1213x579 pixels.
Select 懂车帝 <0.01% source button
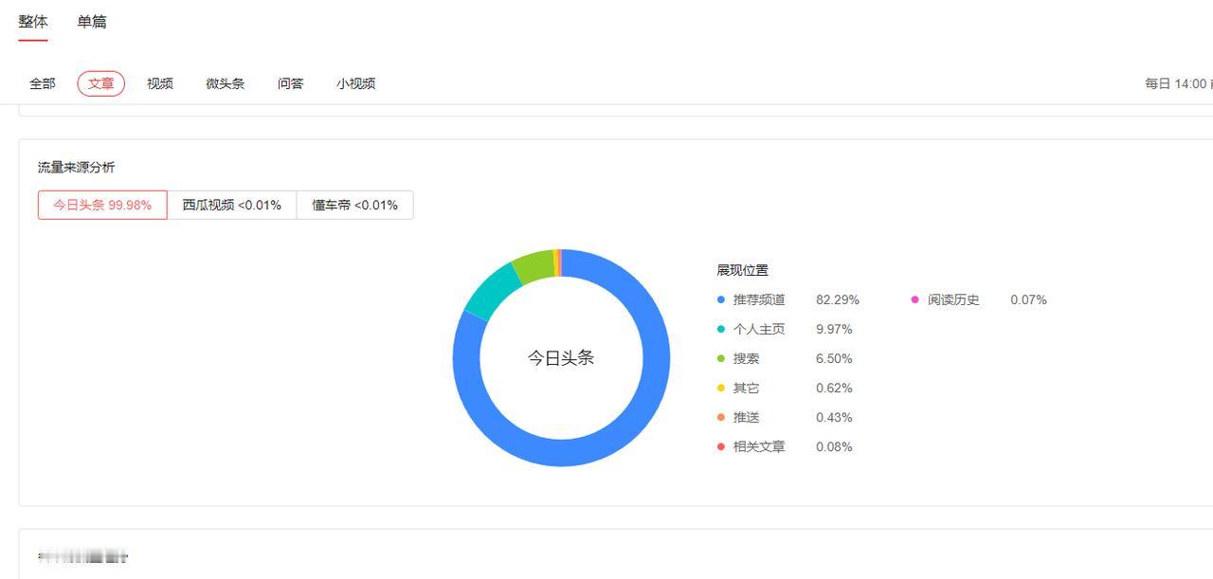(x=355, y=205)
